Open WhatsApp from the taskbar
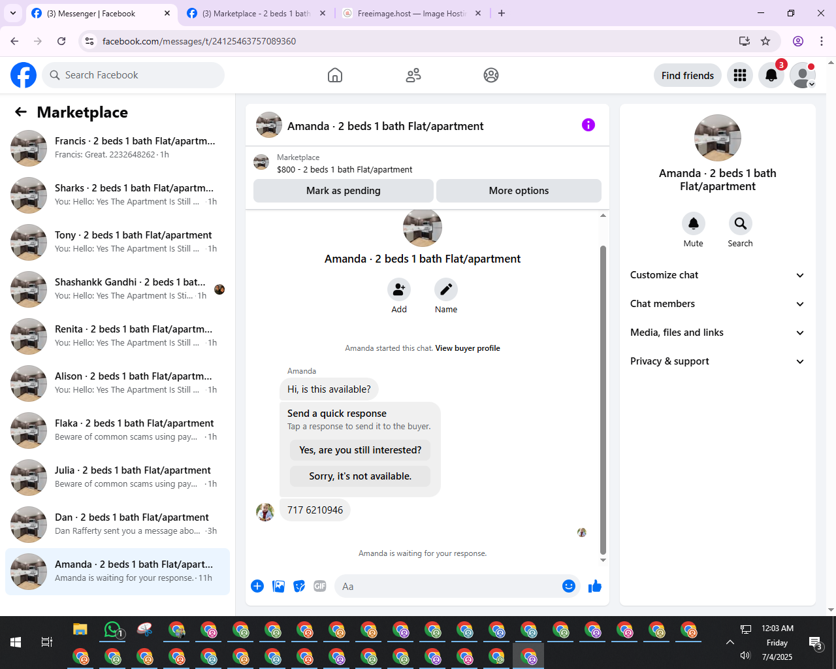This screenshot has width=836, height=669. tap(113, 630)
